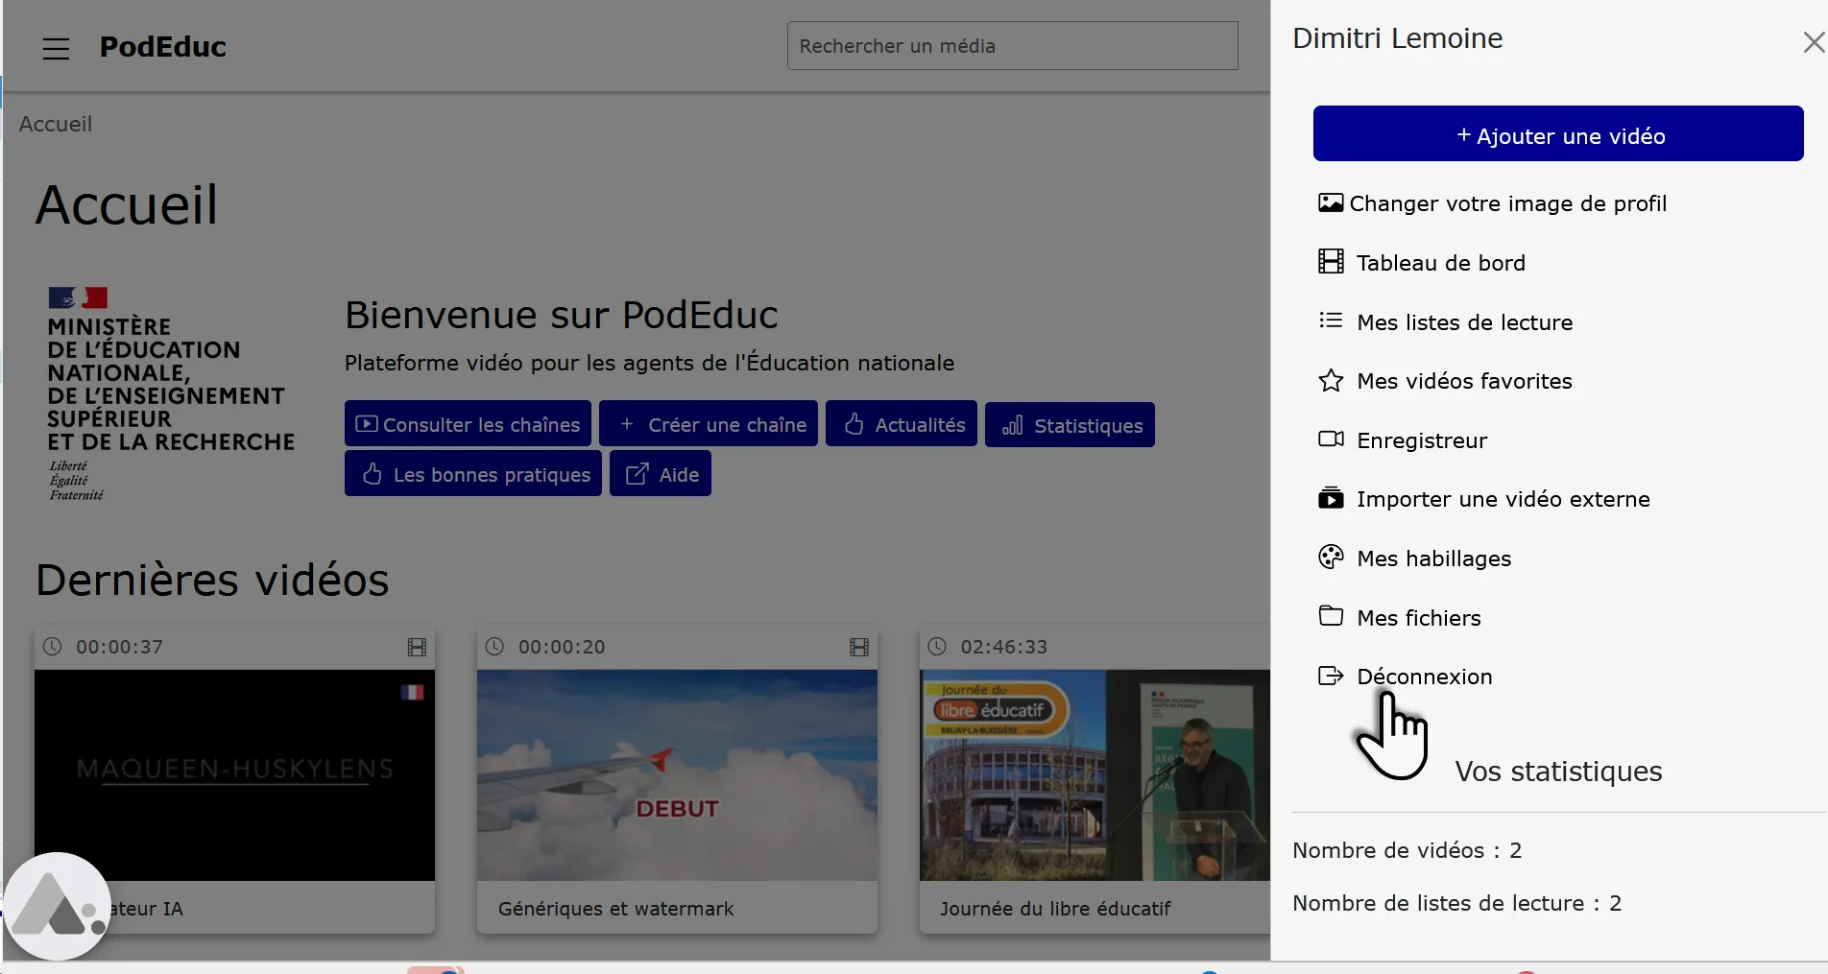Click the Bienvenue sur PodEduc heading

[x=562, y=315]
